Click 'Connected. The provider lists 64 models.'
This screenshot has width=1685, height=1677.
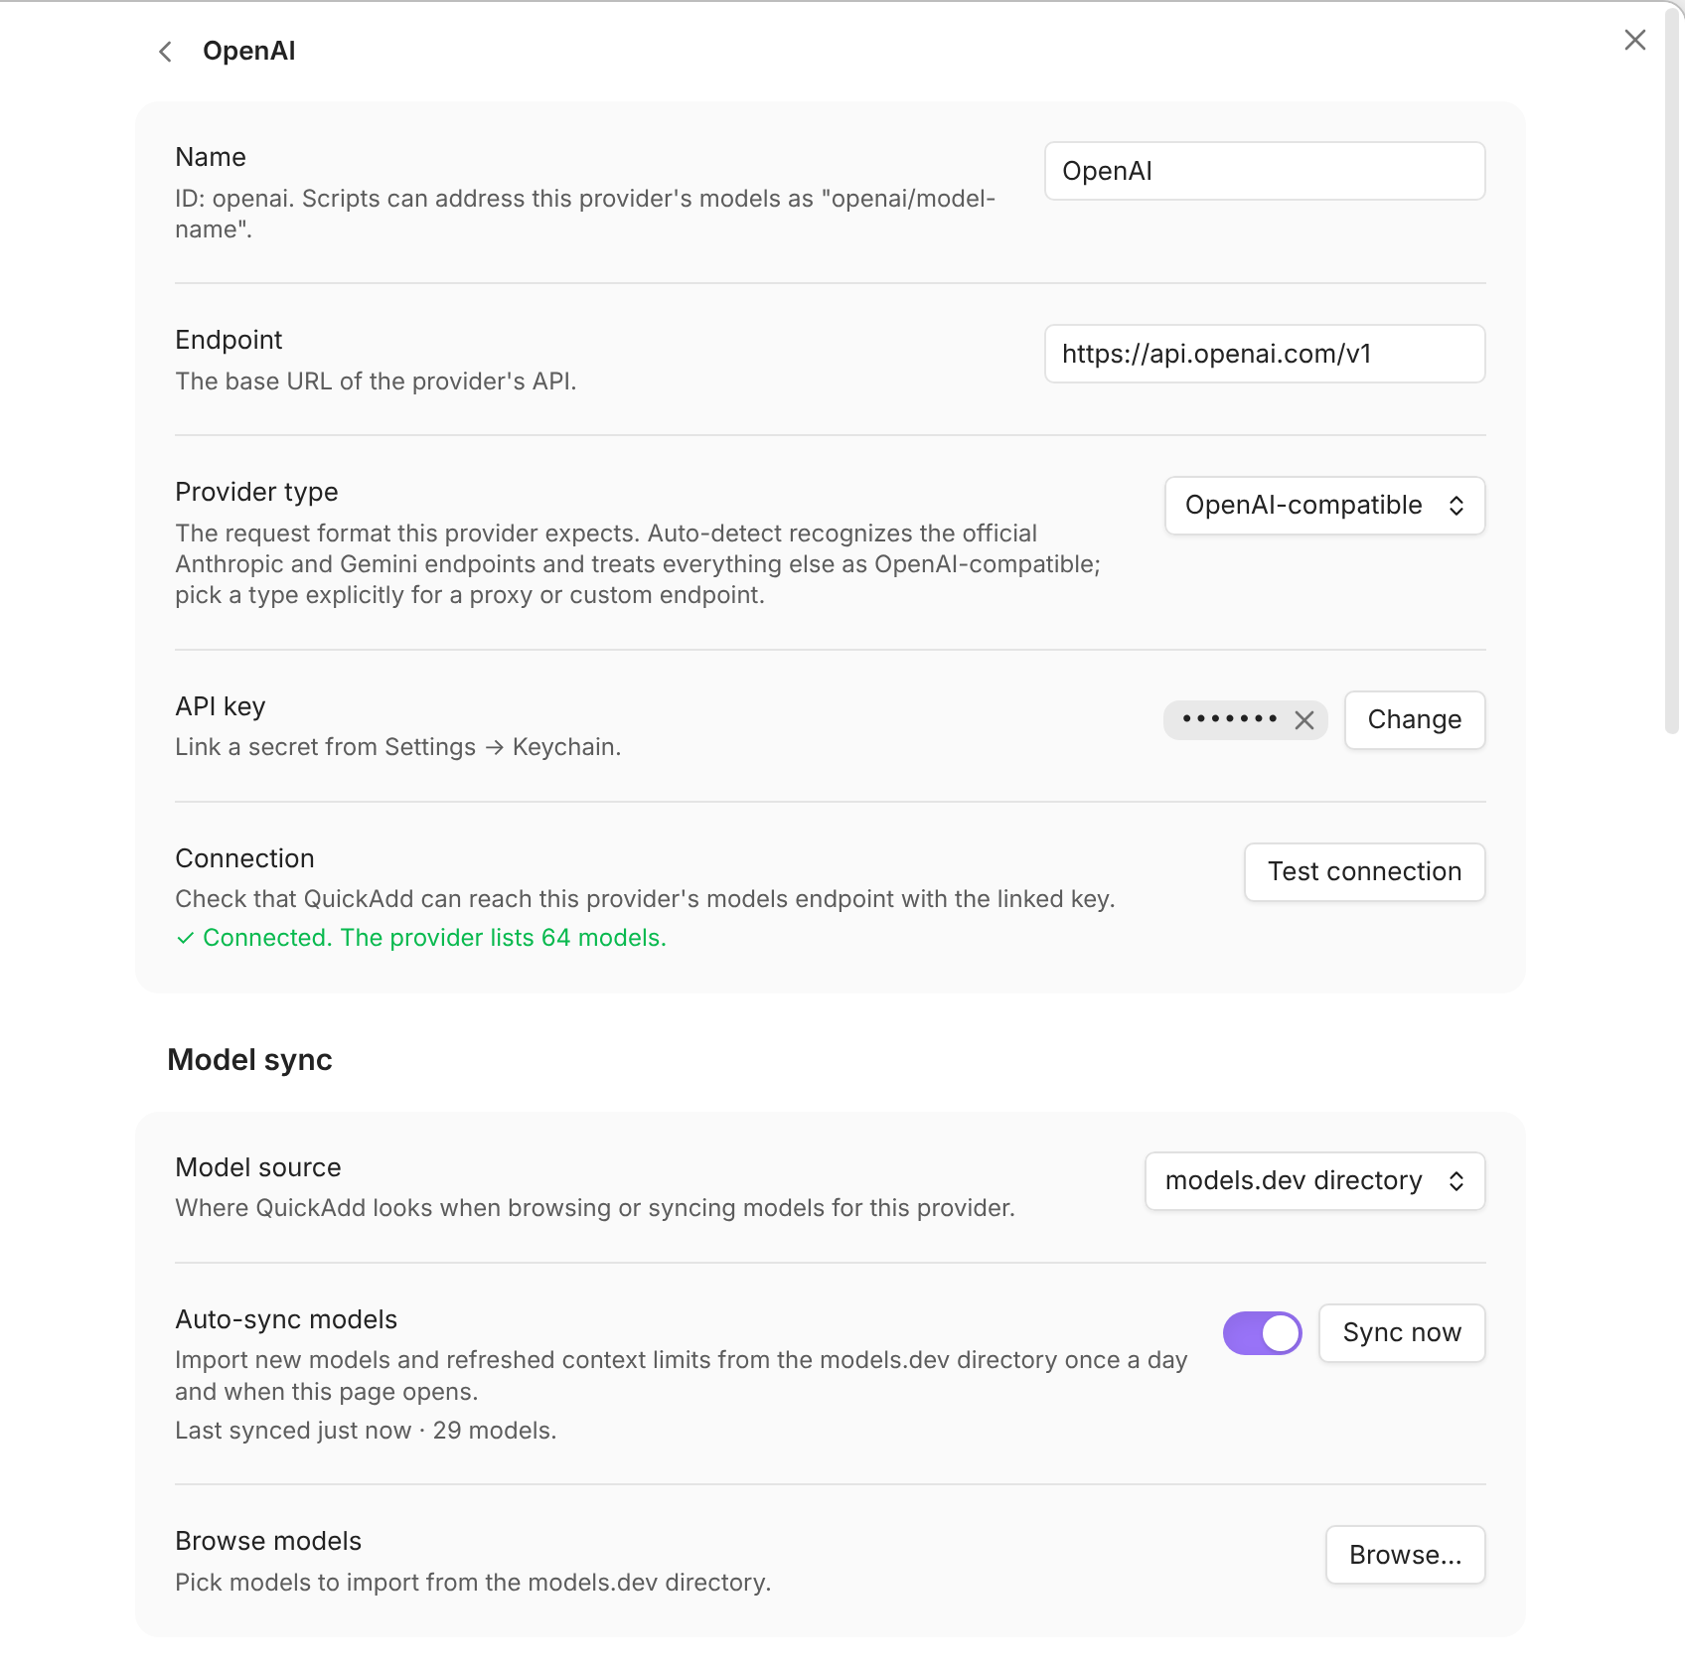[434, 938]
